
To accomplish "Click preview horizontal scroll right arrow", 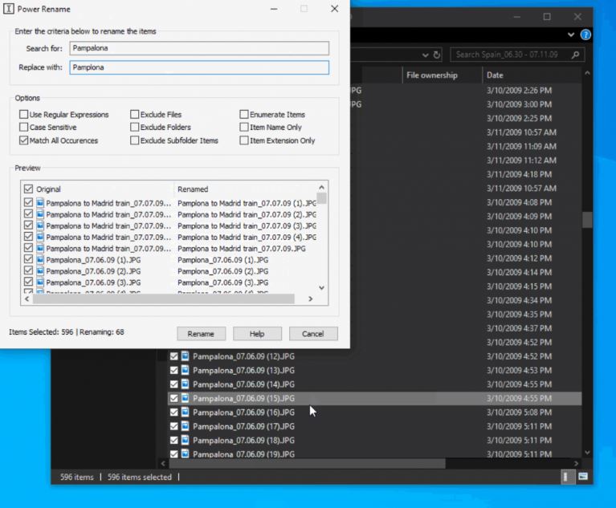I will pyautogui.click(x=311, y=299).
